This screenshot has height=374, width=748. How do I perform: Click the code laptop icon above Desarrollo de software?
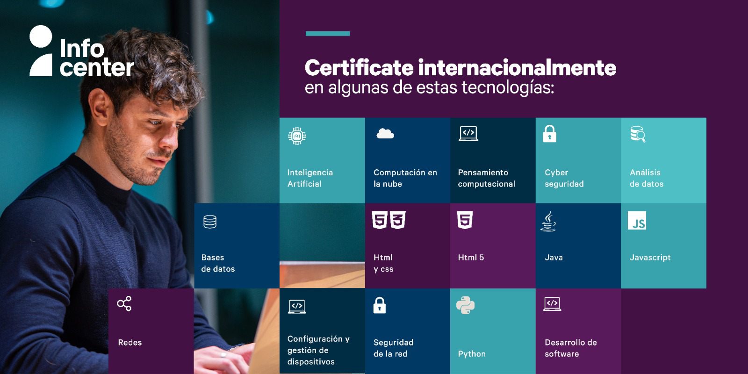553,304
